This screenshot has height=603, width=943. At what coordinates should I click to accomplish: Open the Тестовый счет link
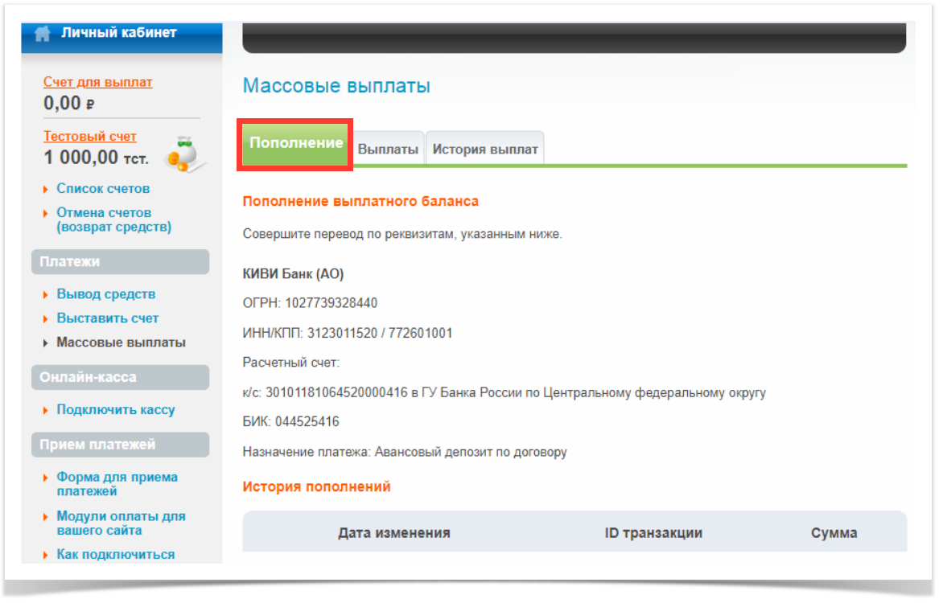click(90, 137)
